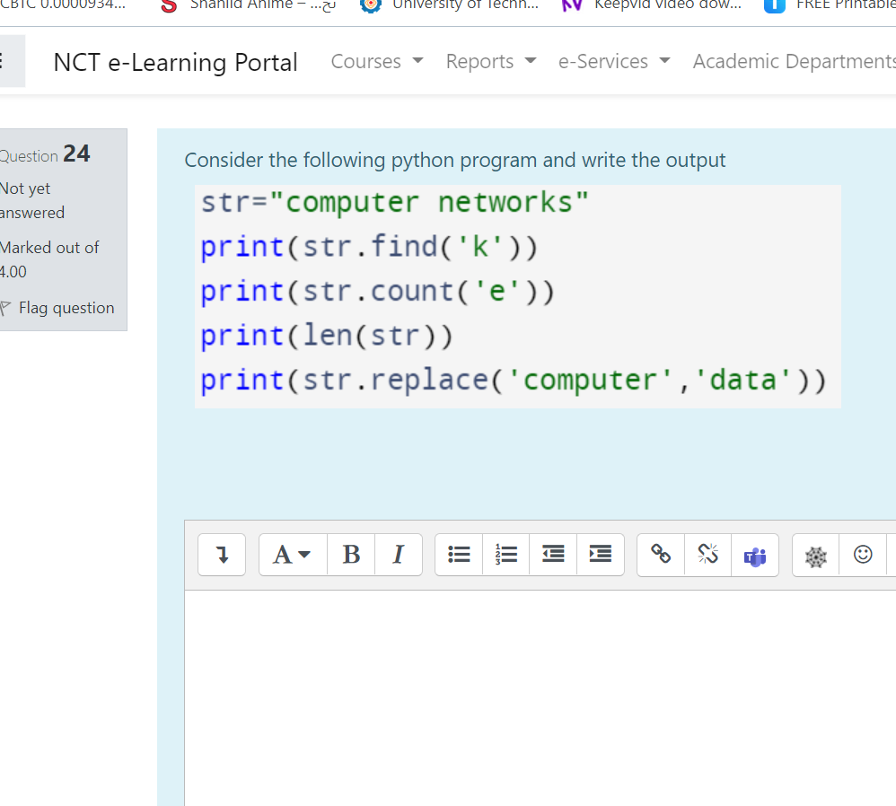Apply a numbered list to the text
This screenshot has width=896, height=806.
click(x=505, y=555)
